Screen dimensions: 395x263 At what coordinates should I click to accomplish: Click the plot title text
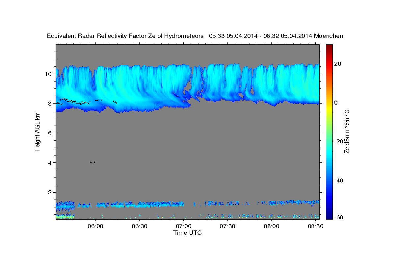click(x=195, y=36)
